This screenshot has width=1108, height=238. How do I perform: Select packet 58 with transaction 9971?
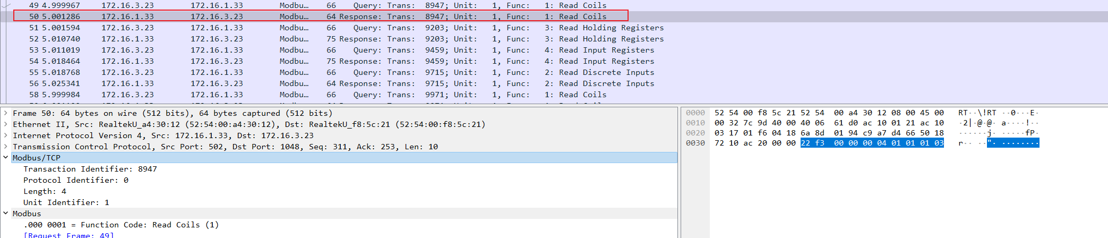point(319,95)
